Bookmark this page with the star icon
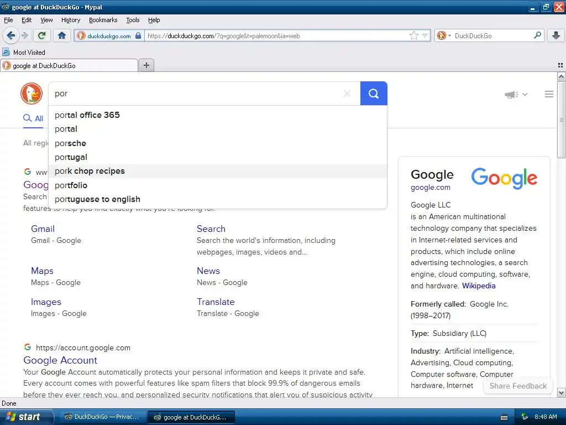 [413, 35]
